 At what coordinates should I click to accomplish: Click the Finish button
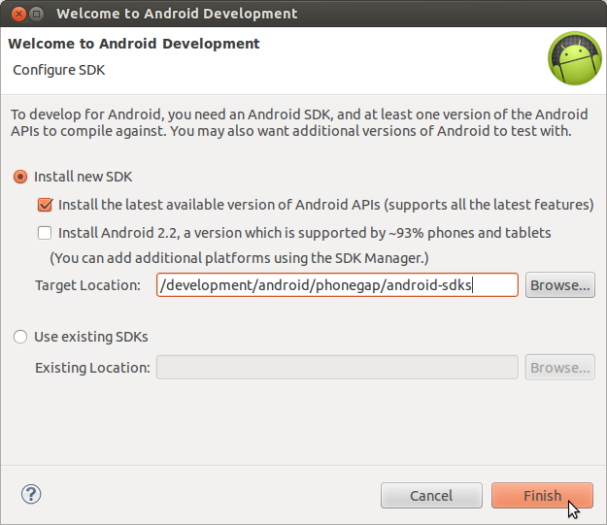[542, 495]
